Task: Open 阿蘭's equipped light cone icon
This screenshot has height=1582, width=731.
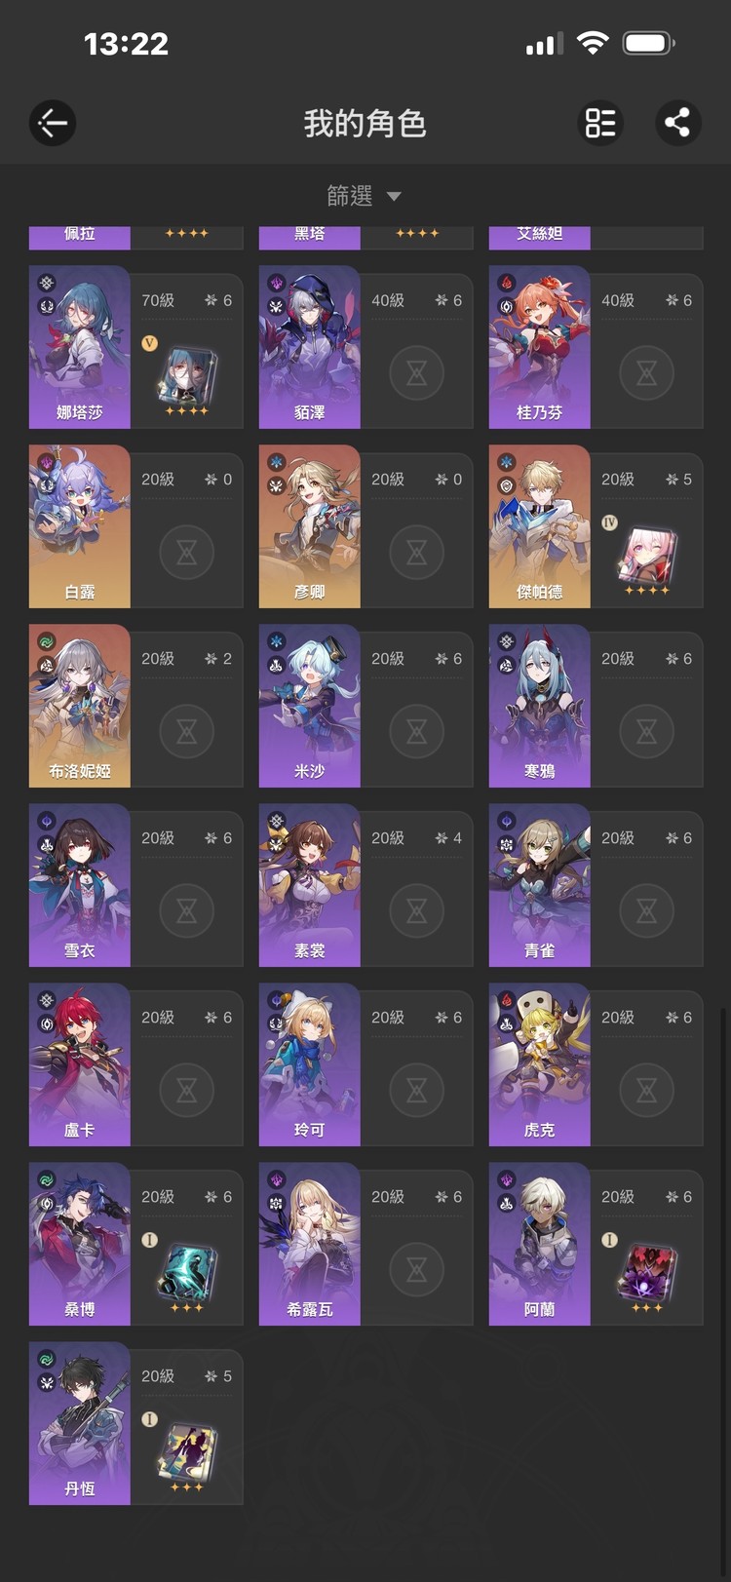Action: pyautogui.click(x=647, y=1276)
